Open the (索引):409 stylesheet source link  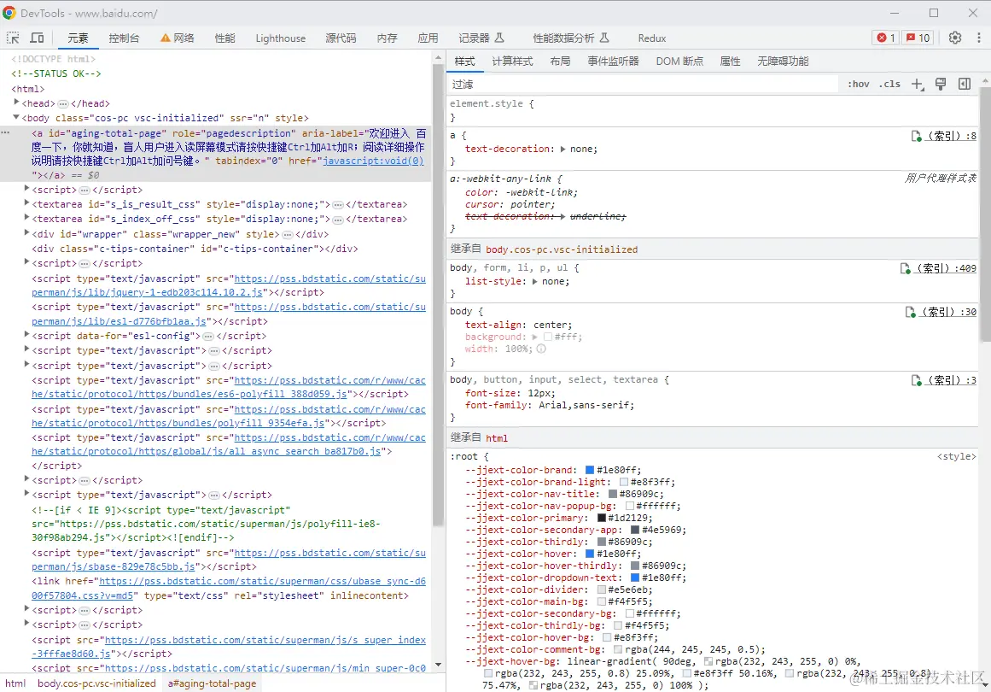[946, 268]
